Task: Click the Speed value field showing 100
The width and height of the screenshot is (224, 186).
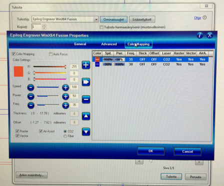Action: click(74, 87)
